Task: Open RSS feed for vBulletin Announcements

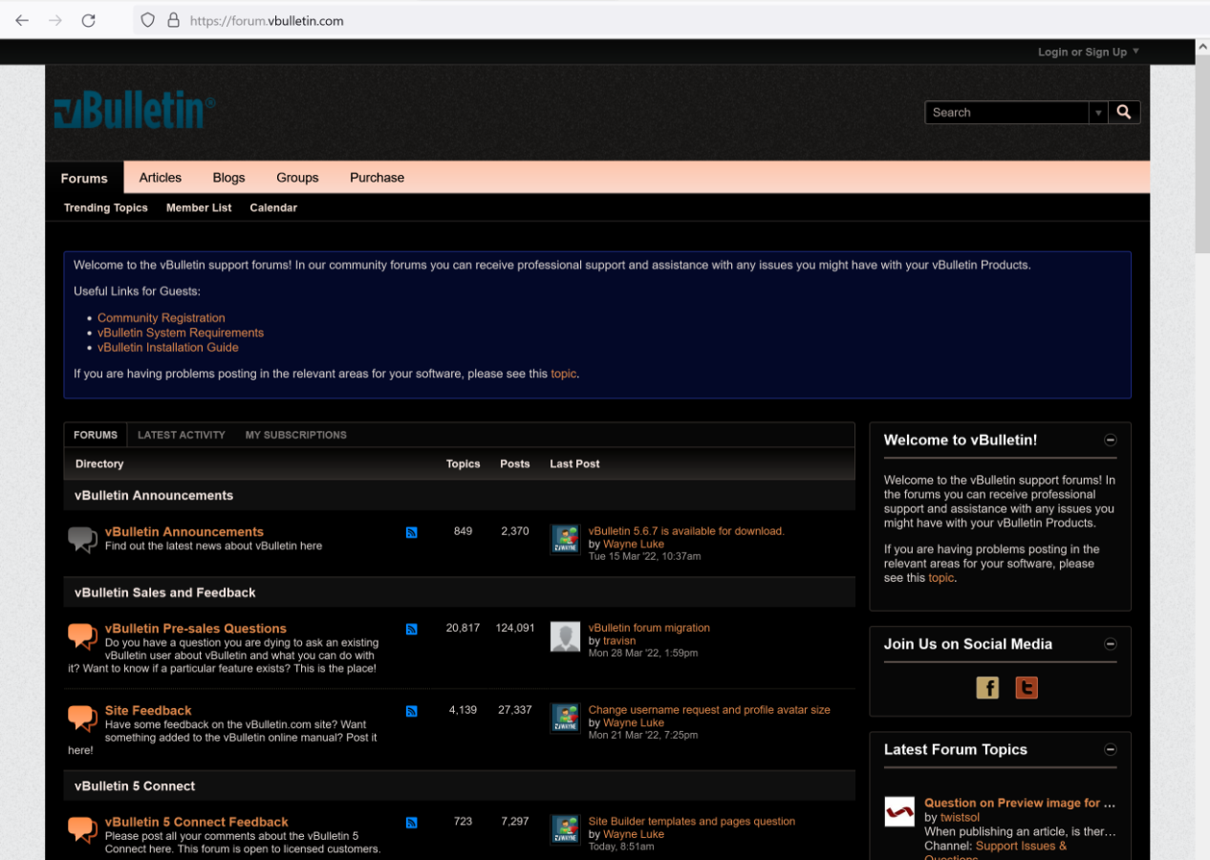Action: click(412, 532)
